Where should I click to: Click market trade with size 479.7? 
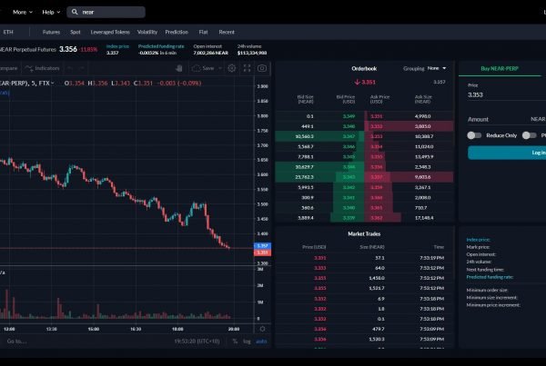tap(364, 329)
